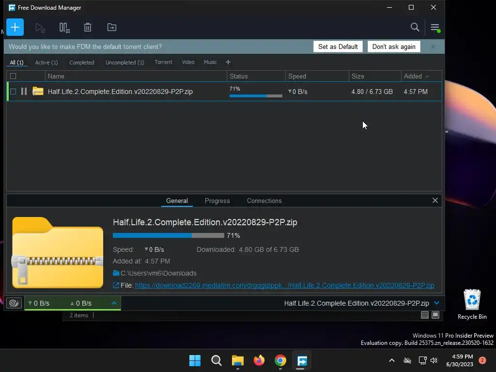Pause all downloads toolbar icon

click(x=64, y=28)
